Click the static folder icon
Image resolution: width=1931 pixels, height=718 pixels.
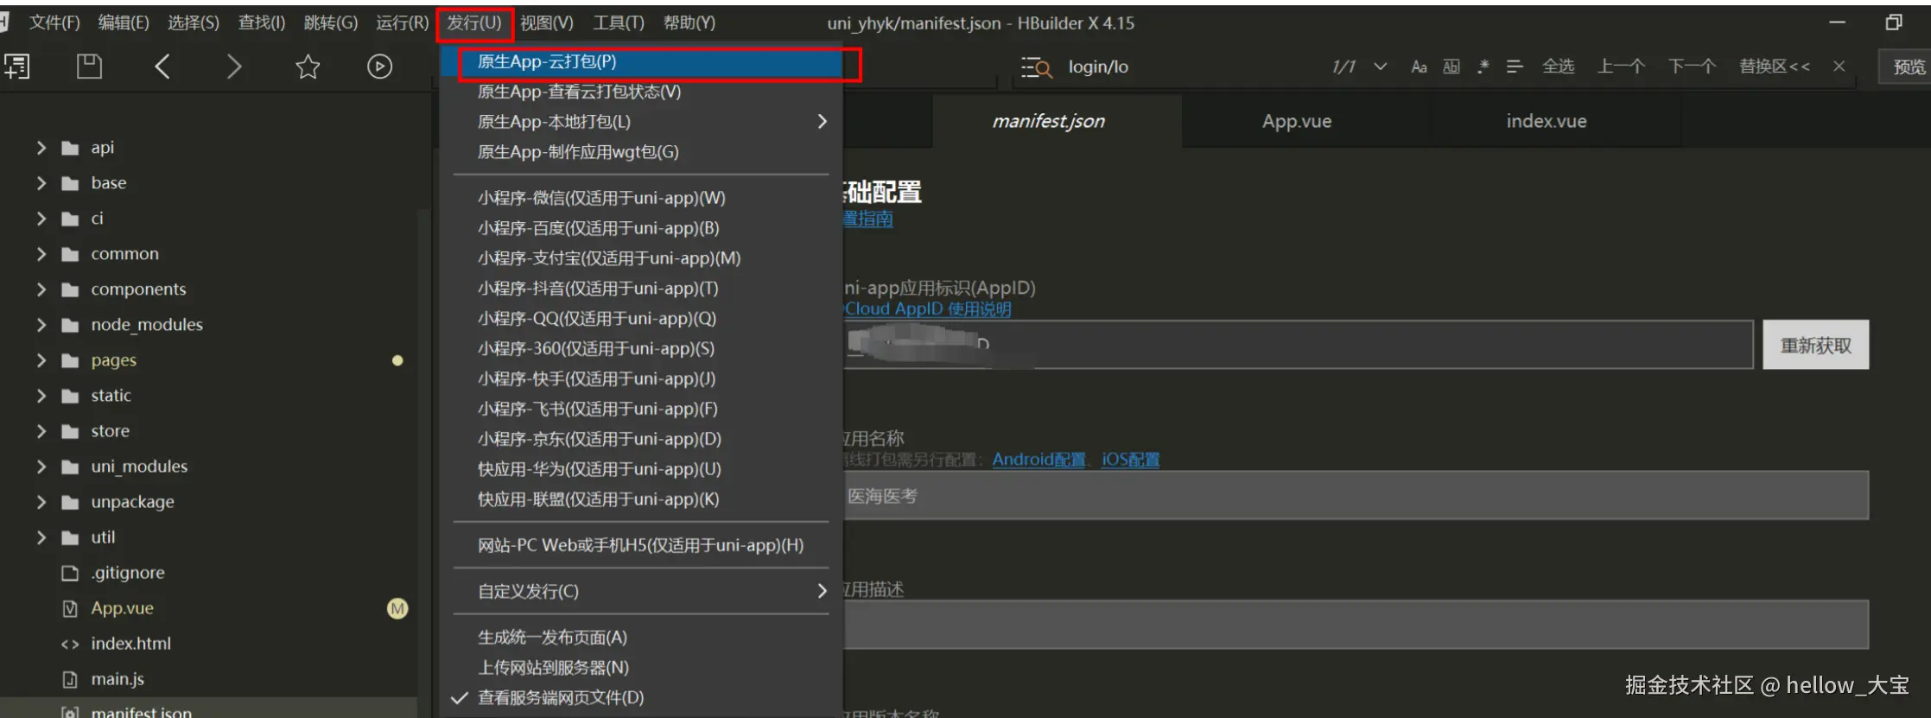coord(70,397)
